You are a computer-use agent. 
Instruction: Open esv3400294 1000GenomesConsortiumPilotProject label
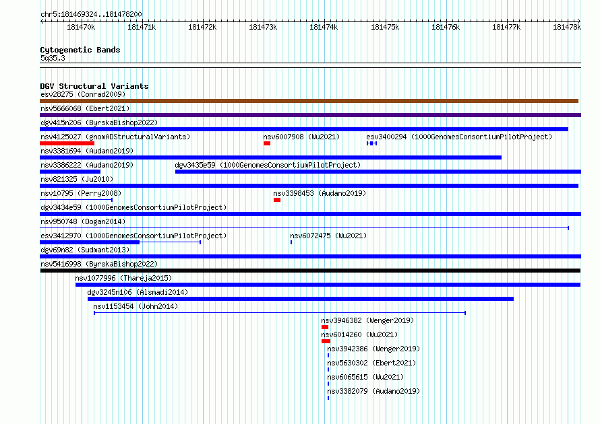tap(459, 137)
